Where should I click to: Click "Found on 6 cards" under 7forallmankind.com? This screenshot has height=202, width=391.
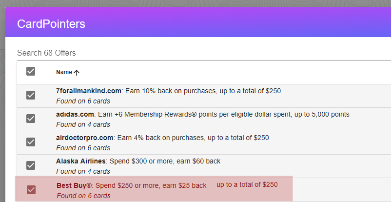click(83, 101)
